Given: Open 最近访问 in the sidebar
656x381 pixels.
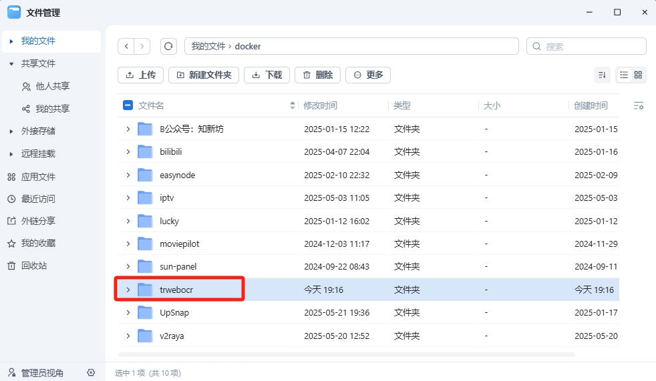Looking at the screenshot, I should [x=31, y=199].
